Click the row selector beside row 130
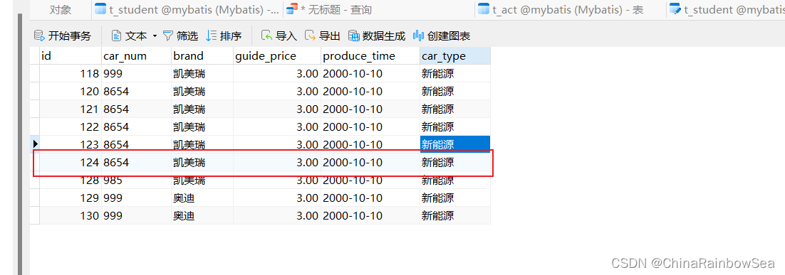 click(35, 215)
